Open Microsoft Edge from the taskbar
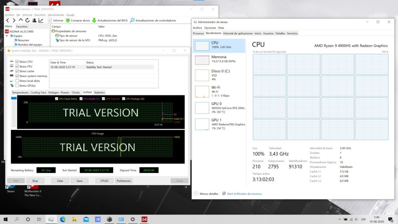The width and height of the screenshot is (398, 224). [63, 219]
